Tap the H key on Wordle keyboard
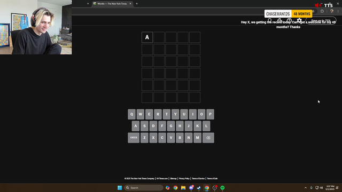The height and width of the screenshot is (192, 342). (180, 126)
